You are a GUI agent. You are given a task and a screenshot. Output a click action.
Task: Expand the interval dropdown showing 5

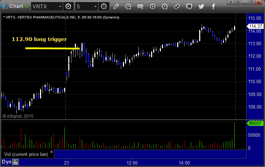pyautogui.click(x=95, y=7)
